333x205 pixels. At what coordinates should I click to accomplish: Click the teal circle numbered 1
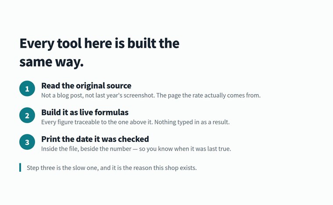pyautogui.click(x=27, y=88)
